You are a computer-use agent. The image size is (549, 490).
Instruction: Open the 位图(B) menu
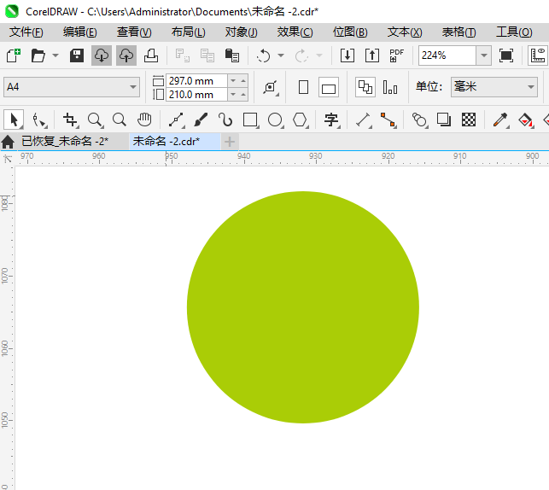click(x=350, y=32)
